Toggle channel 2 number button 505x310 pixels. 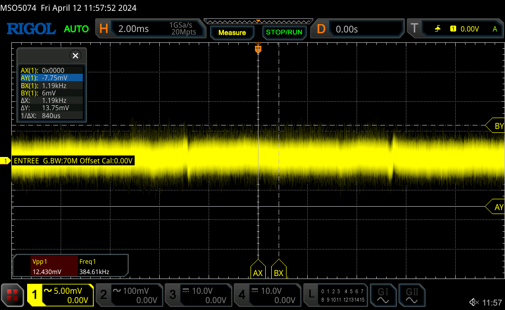[x=104, y=295]
